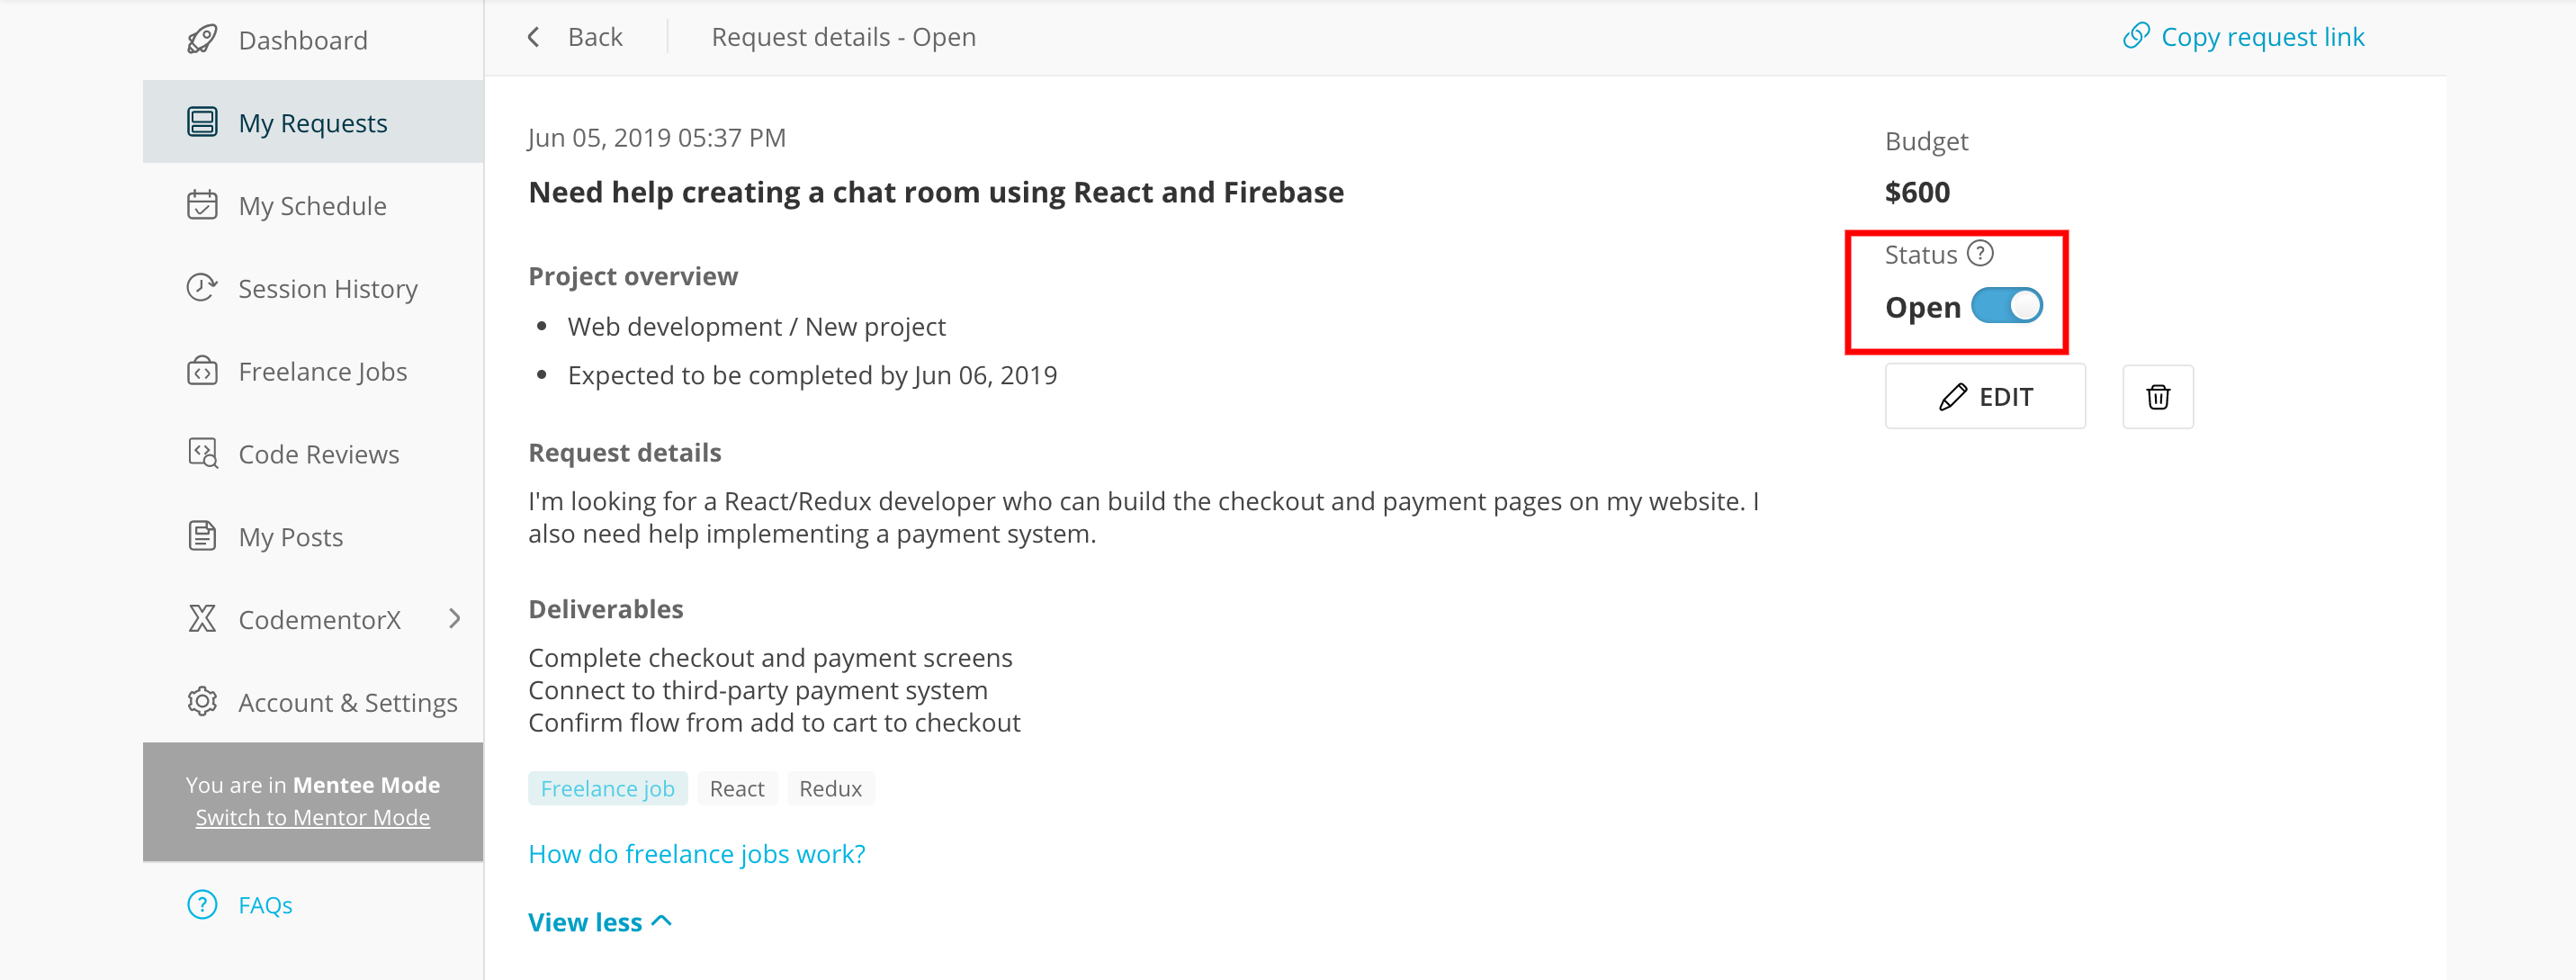This screenshot has height=980, width=2576.
Task: Click the Status help question mark icon
Action: (1980, 254)
